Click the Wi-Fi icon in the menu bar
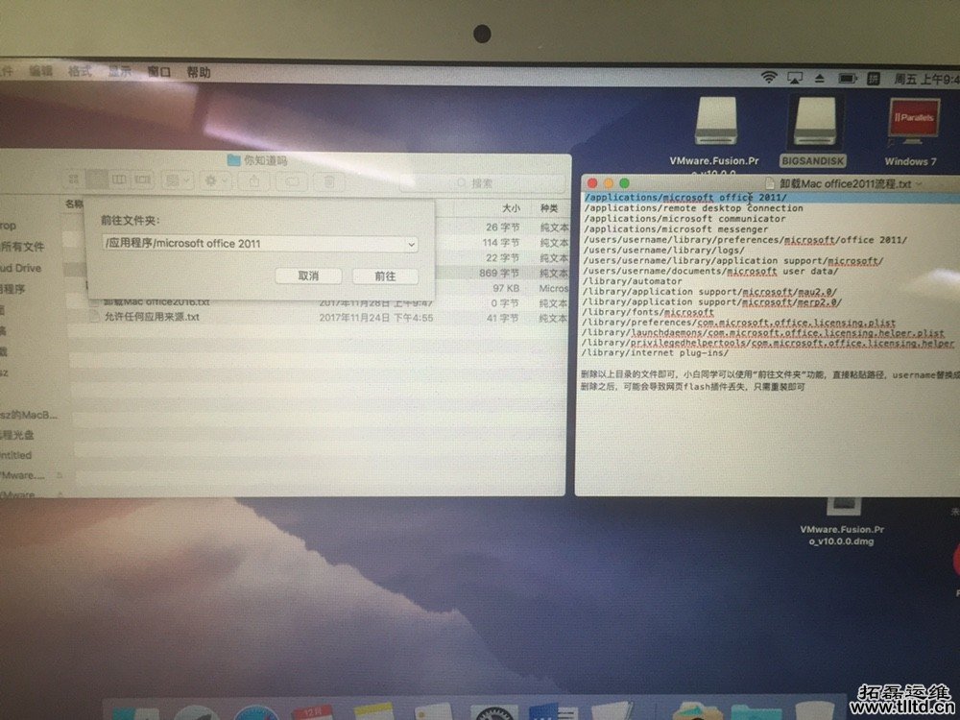The width and height of the screenshot is (960, 720). (768, 77)
